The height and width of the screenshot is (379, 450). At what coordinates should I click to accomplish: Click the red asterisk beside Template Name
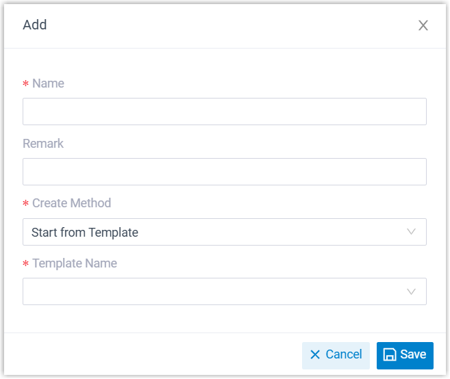coord(26,264)
